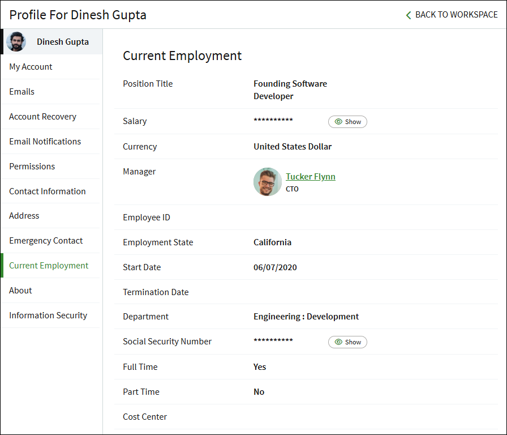Go to the Emails section
Screen dimensions: 507x435
click(22, 92)
